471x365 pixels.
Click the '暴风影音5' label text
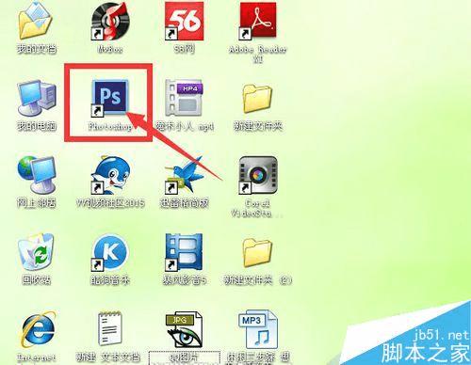(x=185, y=280)
